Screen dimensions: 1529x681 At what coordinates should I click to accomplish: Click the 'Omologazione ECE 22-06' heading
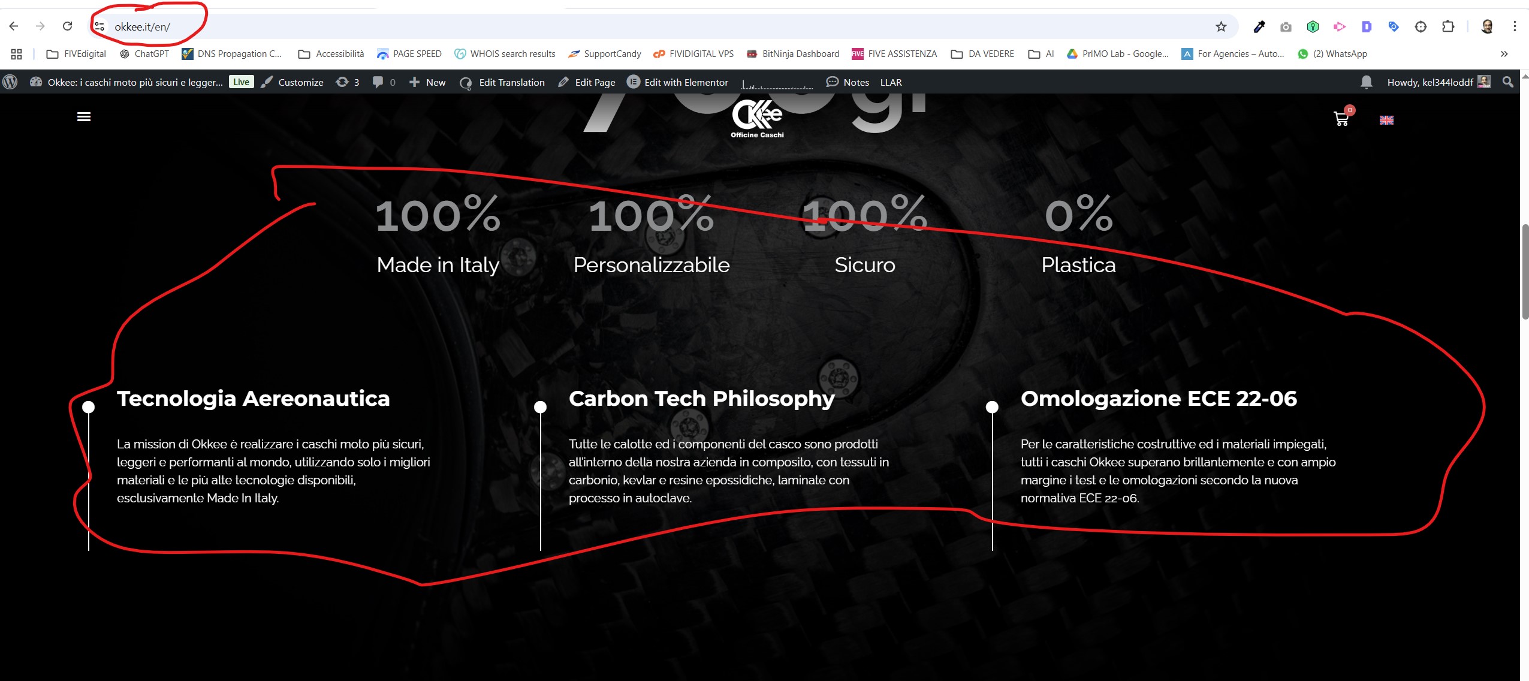[x=1159, y=399]
